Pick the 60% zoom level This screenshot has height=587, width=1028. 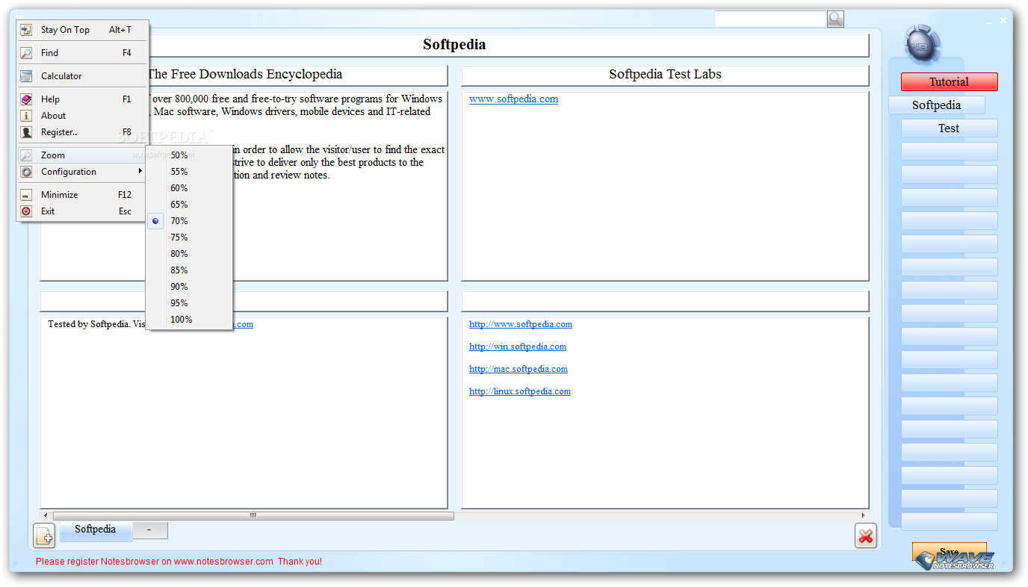click(x=189, y=188)
